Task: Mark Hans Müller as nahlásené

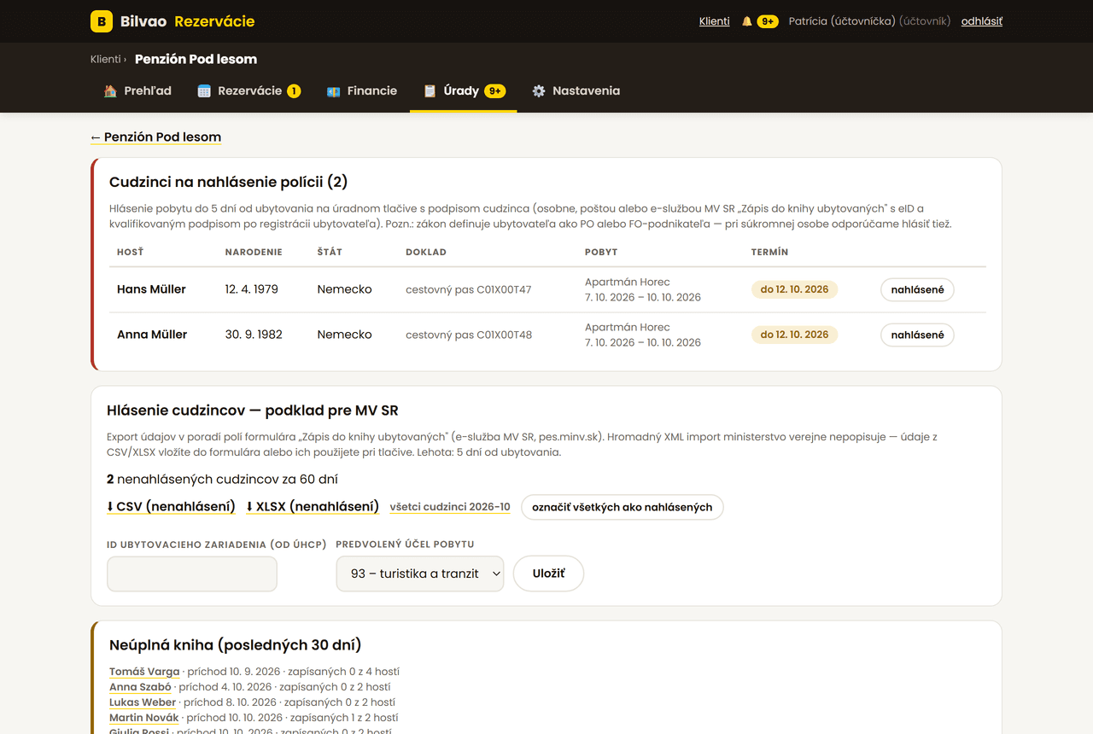Action: [917, 289]
